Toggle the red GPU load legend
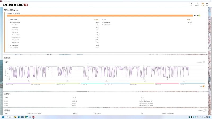Image resolution: width=212 pixels, height=119 pixels. tap(167, 84)
